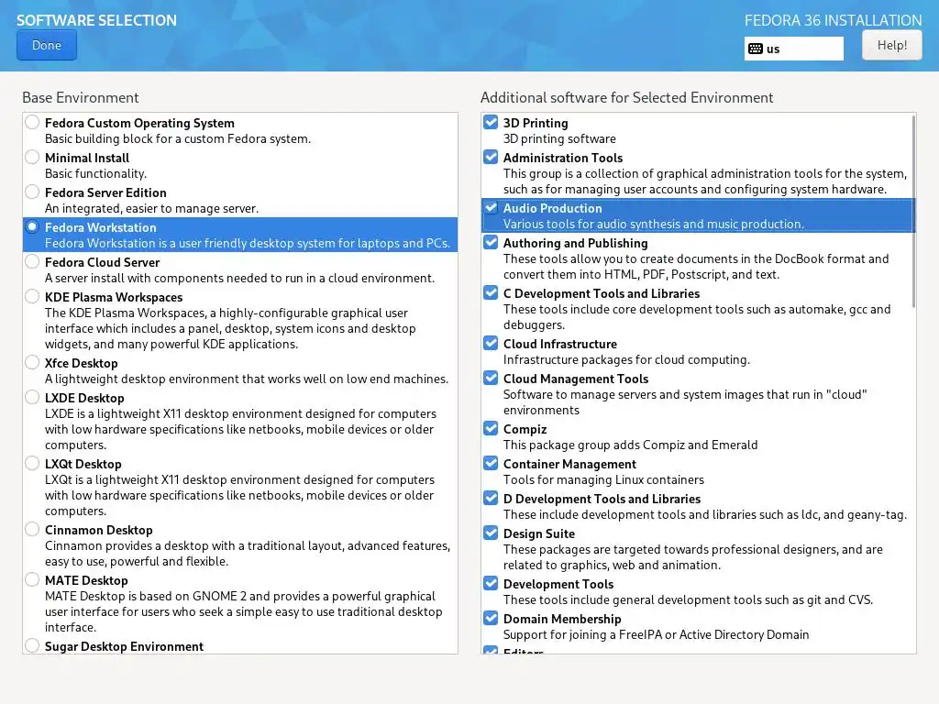The height and width of the screenshot is (704, 939).
Task: Select Cinnamon Desktop radio button
Action: tap(32, 529)
